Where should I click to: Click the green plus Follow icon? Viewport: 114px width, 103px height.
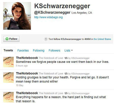click(7, 39)
